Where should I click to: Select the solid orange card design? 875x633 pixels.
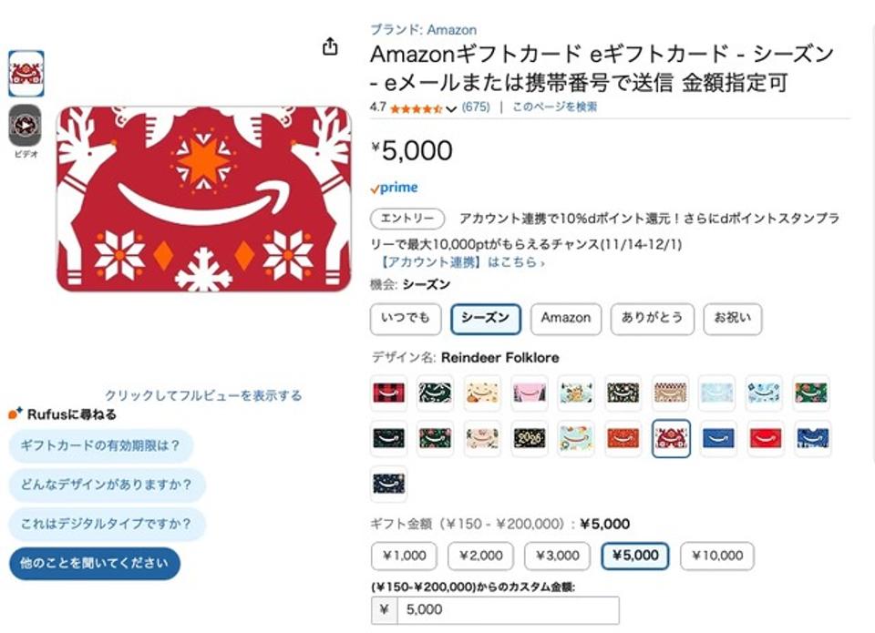pyautogui.click(x=623, y=439)
